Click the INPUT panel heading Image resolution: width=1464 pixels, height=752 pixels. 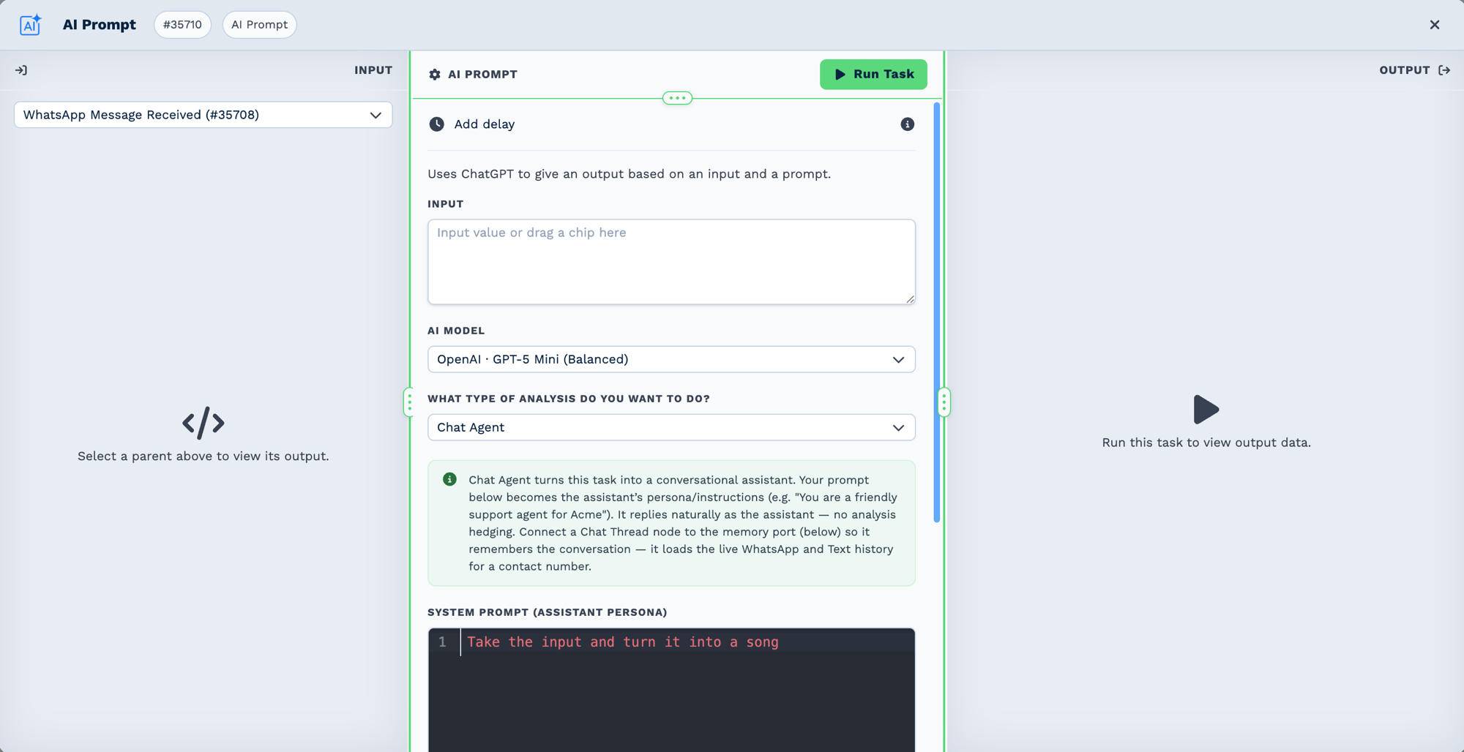click(x=373, y=70)
